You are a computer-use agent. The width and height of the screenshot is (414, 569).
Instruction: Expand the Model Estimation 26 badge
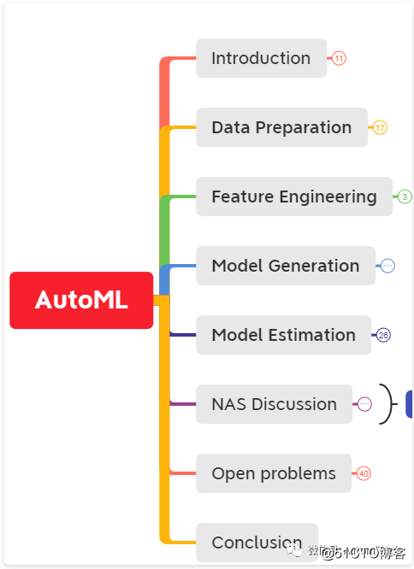click(383, 335)
